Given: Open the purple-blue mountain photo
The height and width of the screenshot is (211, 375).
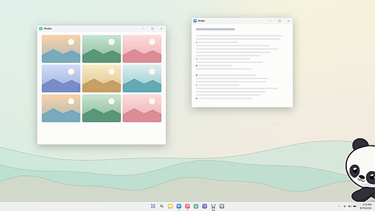Looking at the screenshot, I should [x=61, y=78].
